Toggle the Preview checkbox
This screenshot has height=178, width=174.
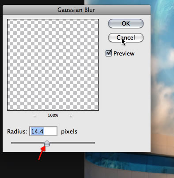tap(109, 53)
